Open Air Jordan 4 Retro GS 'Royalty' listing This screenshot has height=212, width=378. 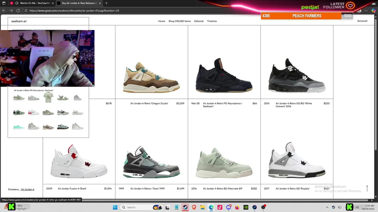293,188
